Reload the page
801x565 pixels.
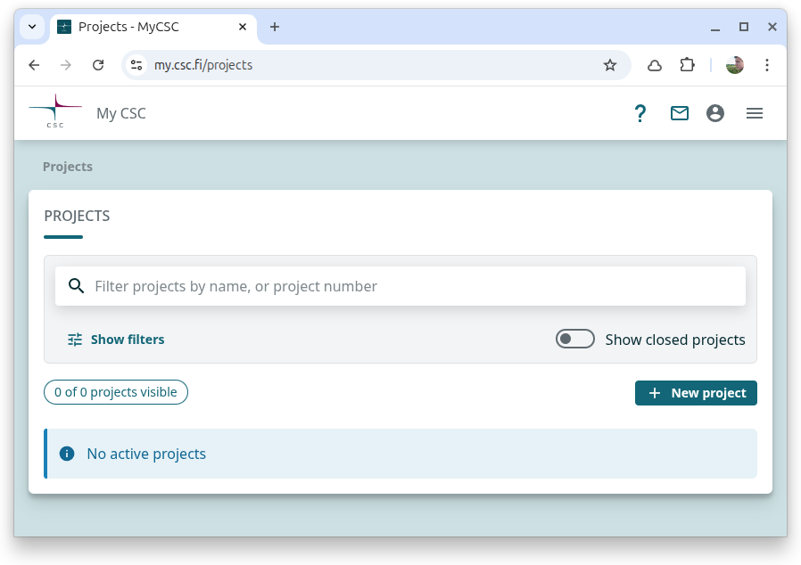point(99,65)
